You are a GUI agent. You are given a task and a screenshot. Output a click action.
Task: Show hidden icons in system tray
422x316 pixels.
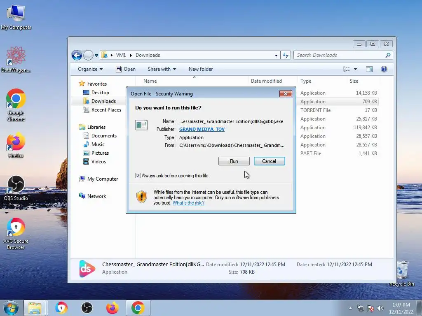coord(350,308)
